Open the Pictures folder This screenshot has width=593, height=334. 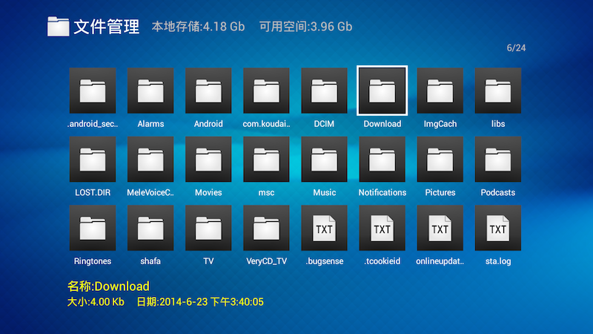click(440, 160)
